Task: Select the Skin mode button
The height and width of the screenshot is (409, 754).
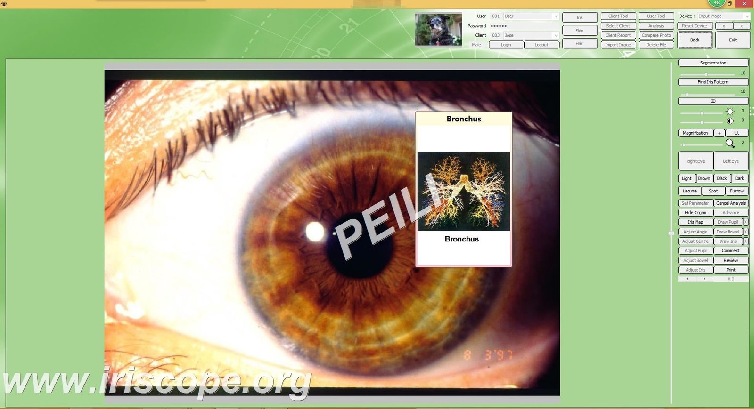Action: [580, 31]
